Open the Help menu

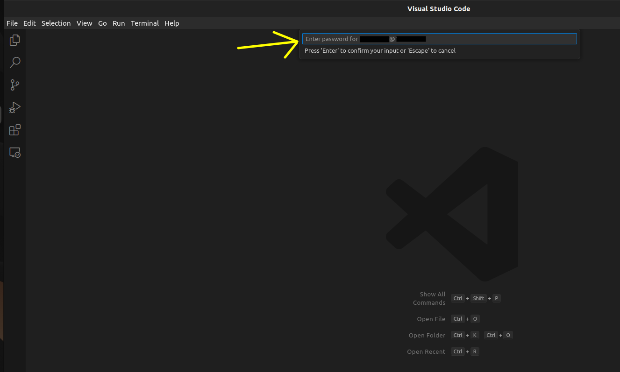click(x=172, y=23)
